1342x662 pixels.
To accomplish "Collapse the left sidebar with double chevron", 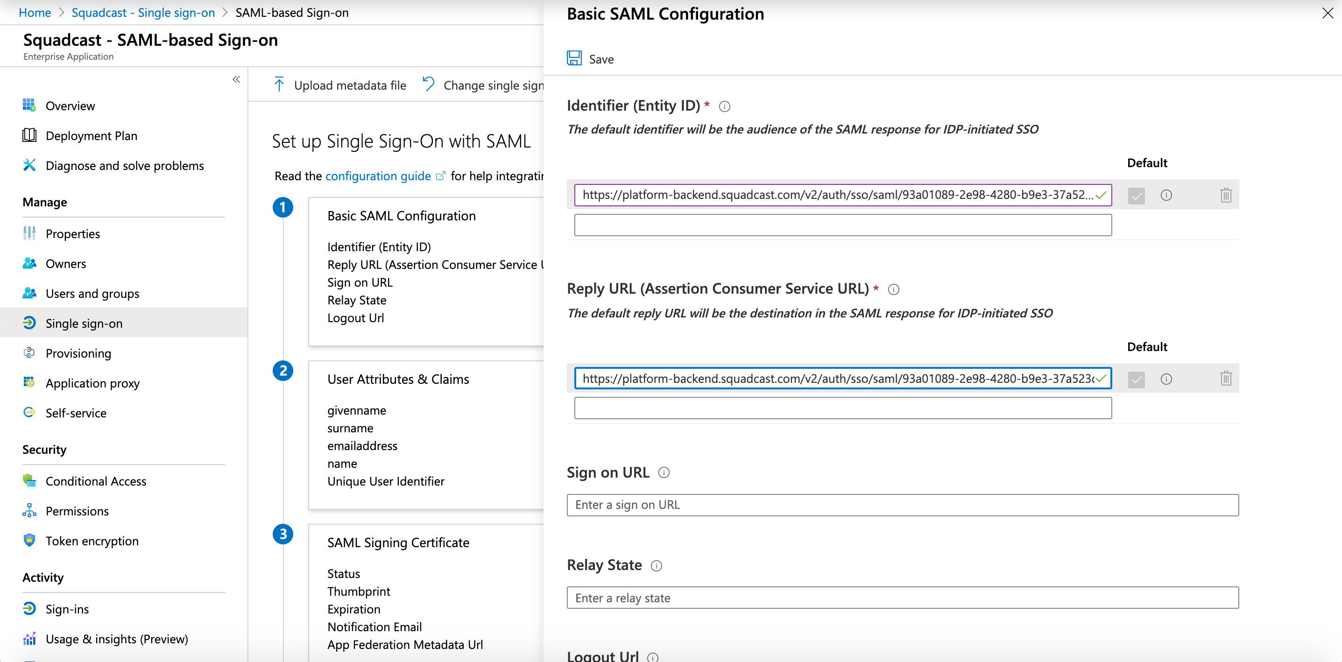I will pos(236,79).
